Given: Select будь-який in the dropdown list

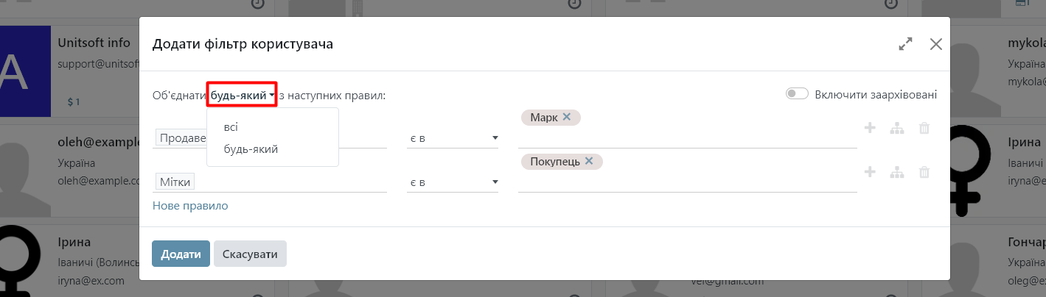Looking at the screenshot, I should [x=251, y=149].
